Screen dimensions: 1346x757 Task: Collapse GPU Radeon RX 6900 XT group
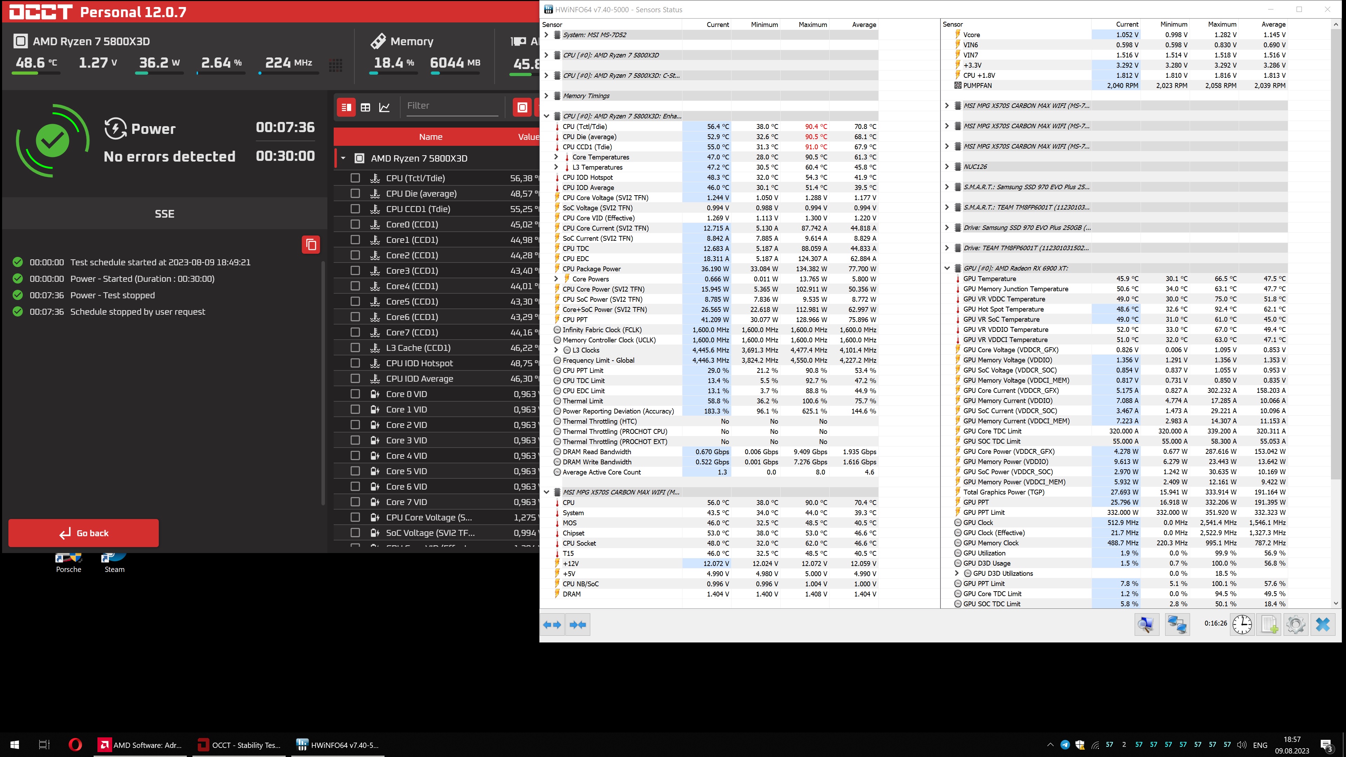(947, 268)
